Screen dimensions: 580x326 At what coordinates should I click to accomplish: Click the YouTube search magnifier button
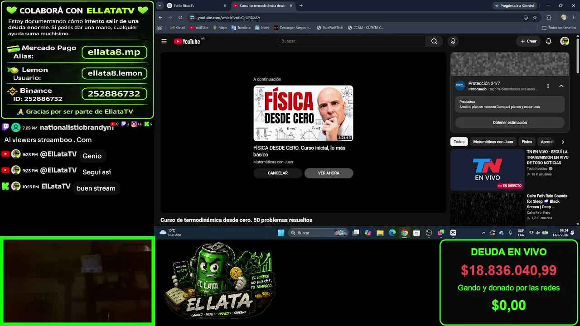coord(434,41)
